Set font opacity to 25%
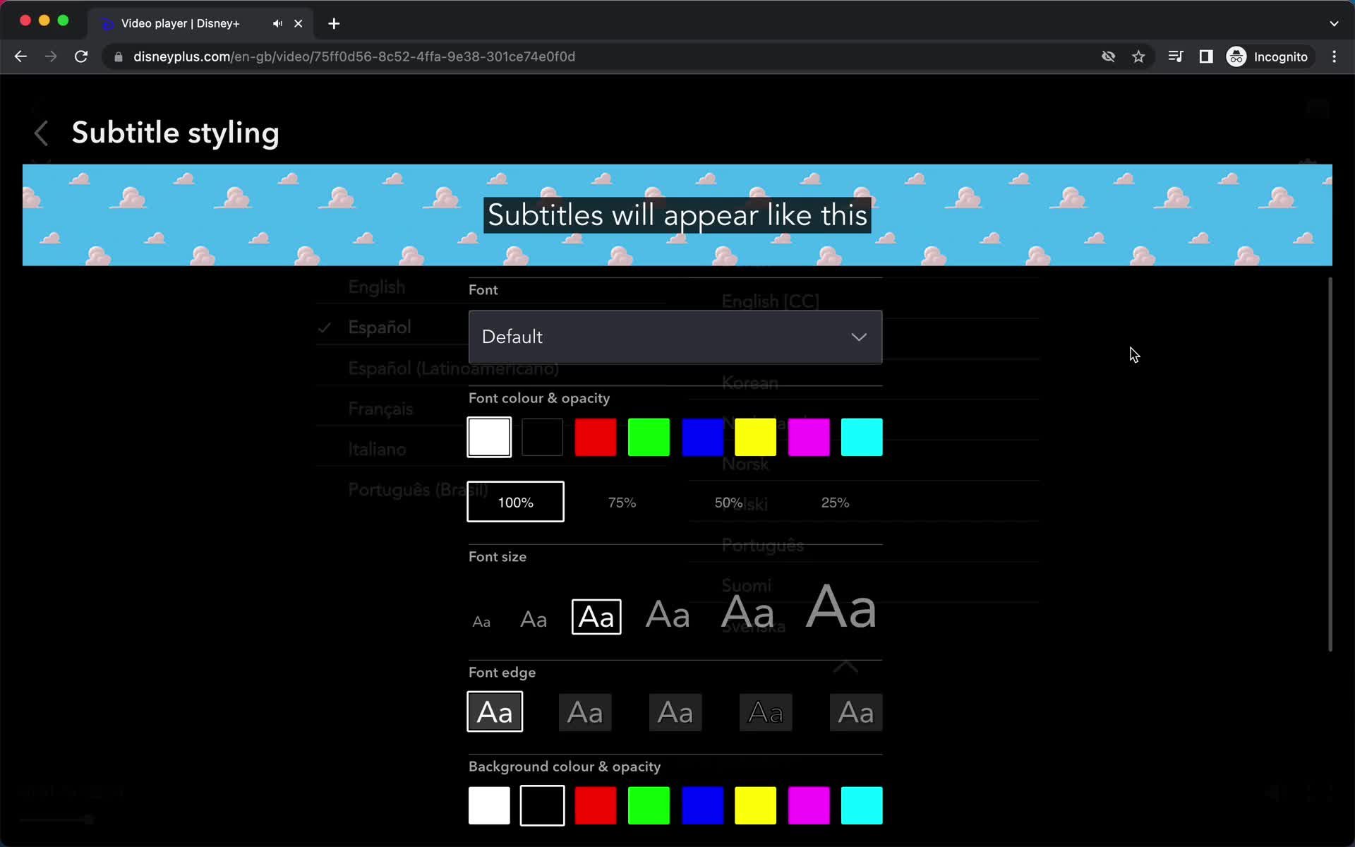1355x847 pixels. (835, 502)
